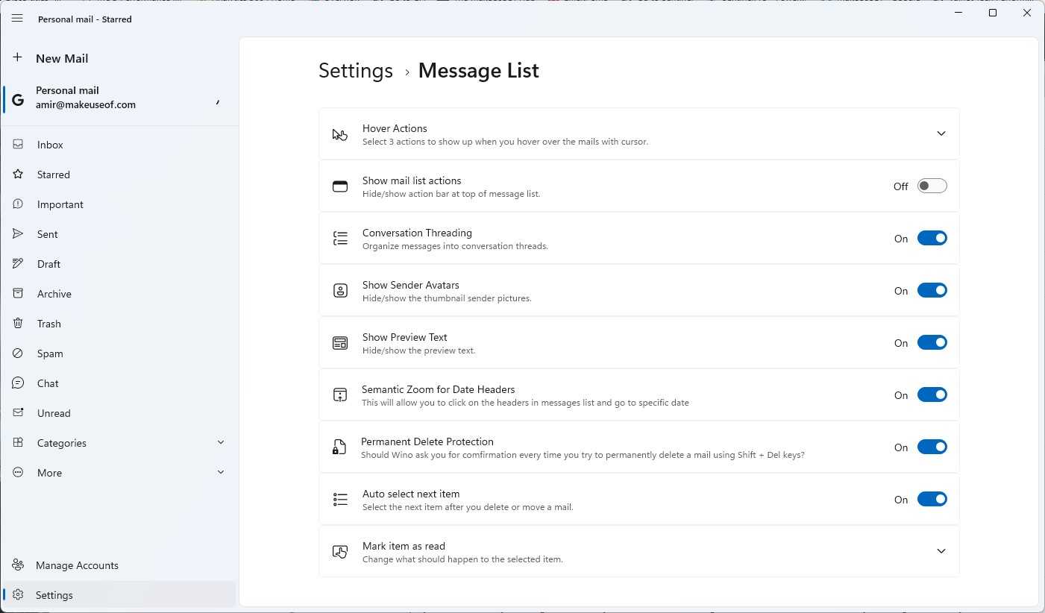Enable the Show mail list actions toggle
Viewport: 1045px width, 613px height.
pos(932,186)
